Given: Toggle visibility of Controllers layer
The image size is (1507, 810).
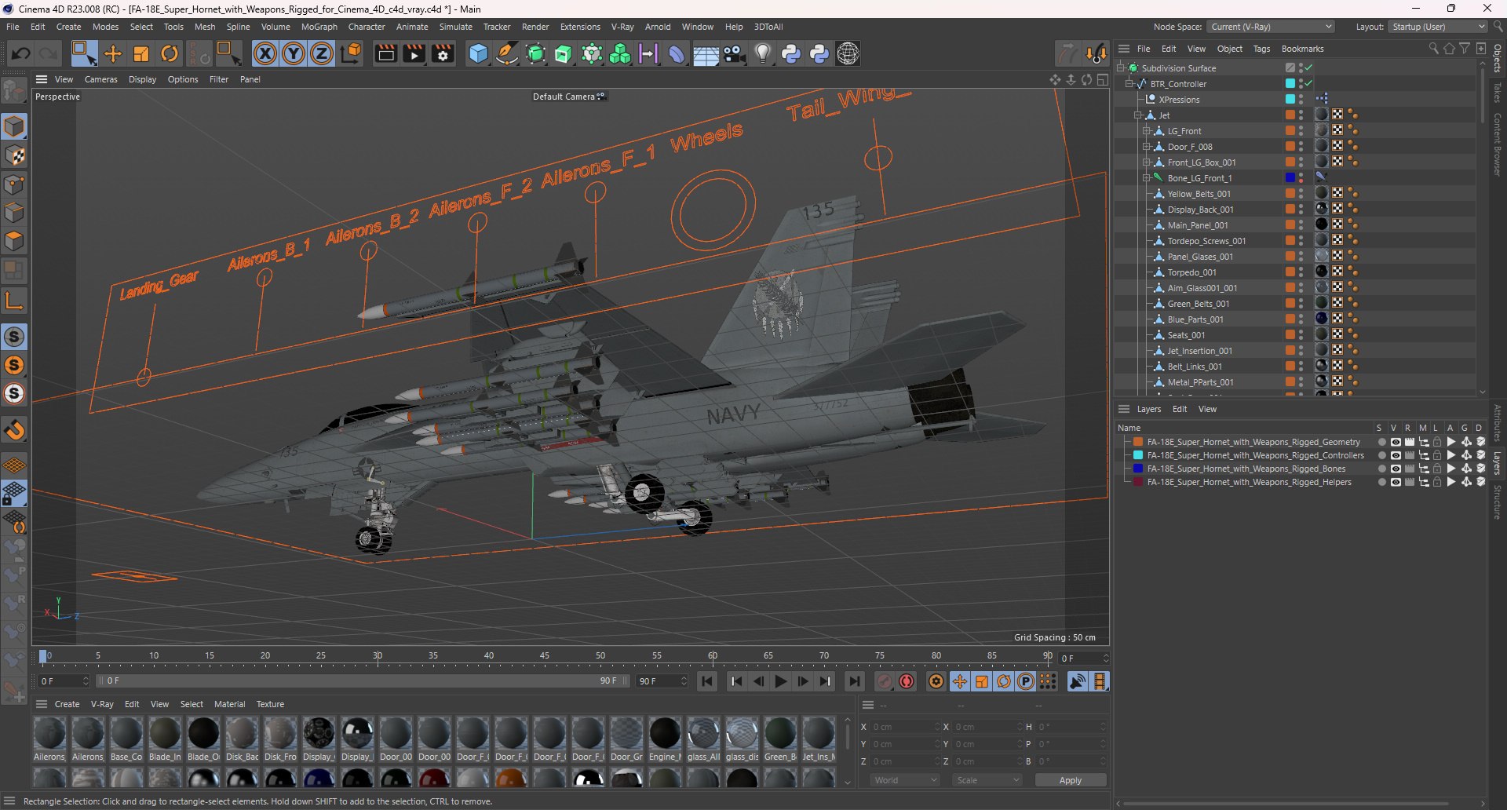Looking at the screenshot, I should 1396,455.
